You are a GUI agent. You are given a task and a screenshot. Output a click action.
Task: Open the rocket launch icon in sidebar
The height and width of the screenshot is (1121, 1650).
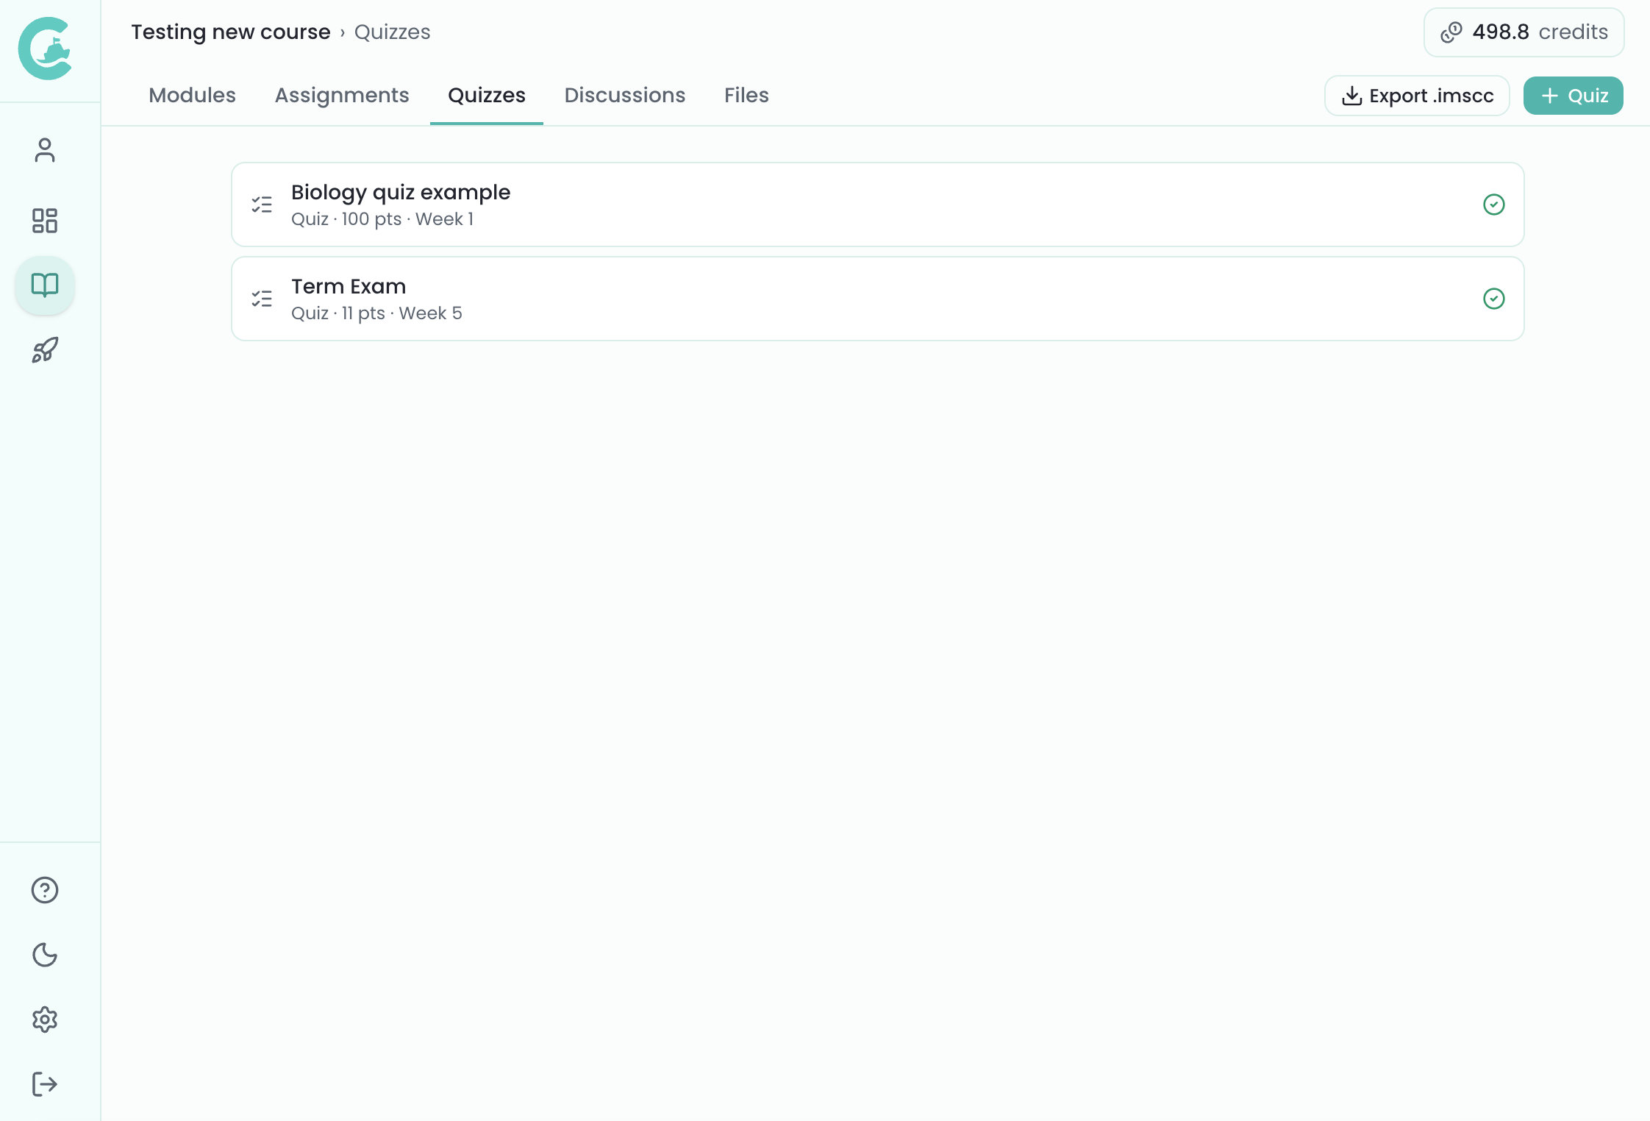(45, 350)
